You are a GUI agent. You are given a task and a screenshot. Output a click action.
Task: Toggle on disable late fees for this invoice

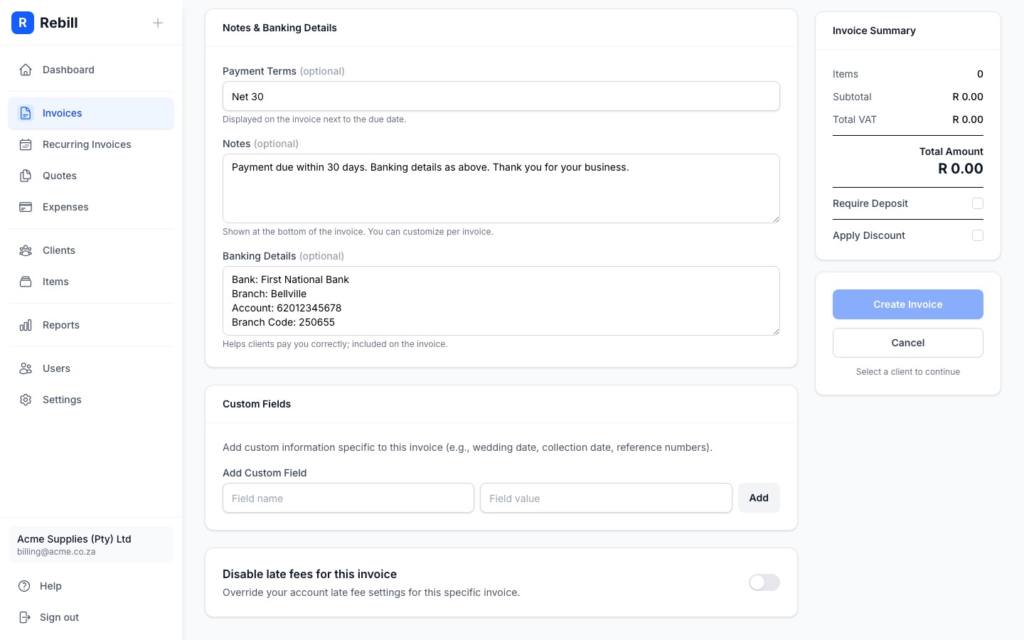pos(764,582)
